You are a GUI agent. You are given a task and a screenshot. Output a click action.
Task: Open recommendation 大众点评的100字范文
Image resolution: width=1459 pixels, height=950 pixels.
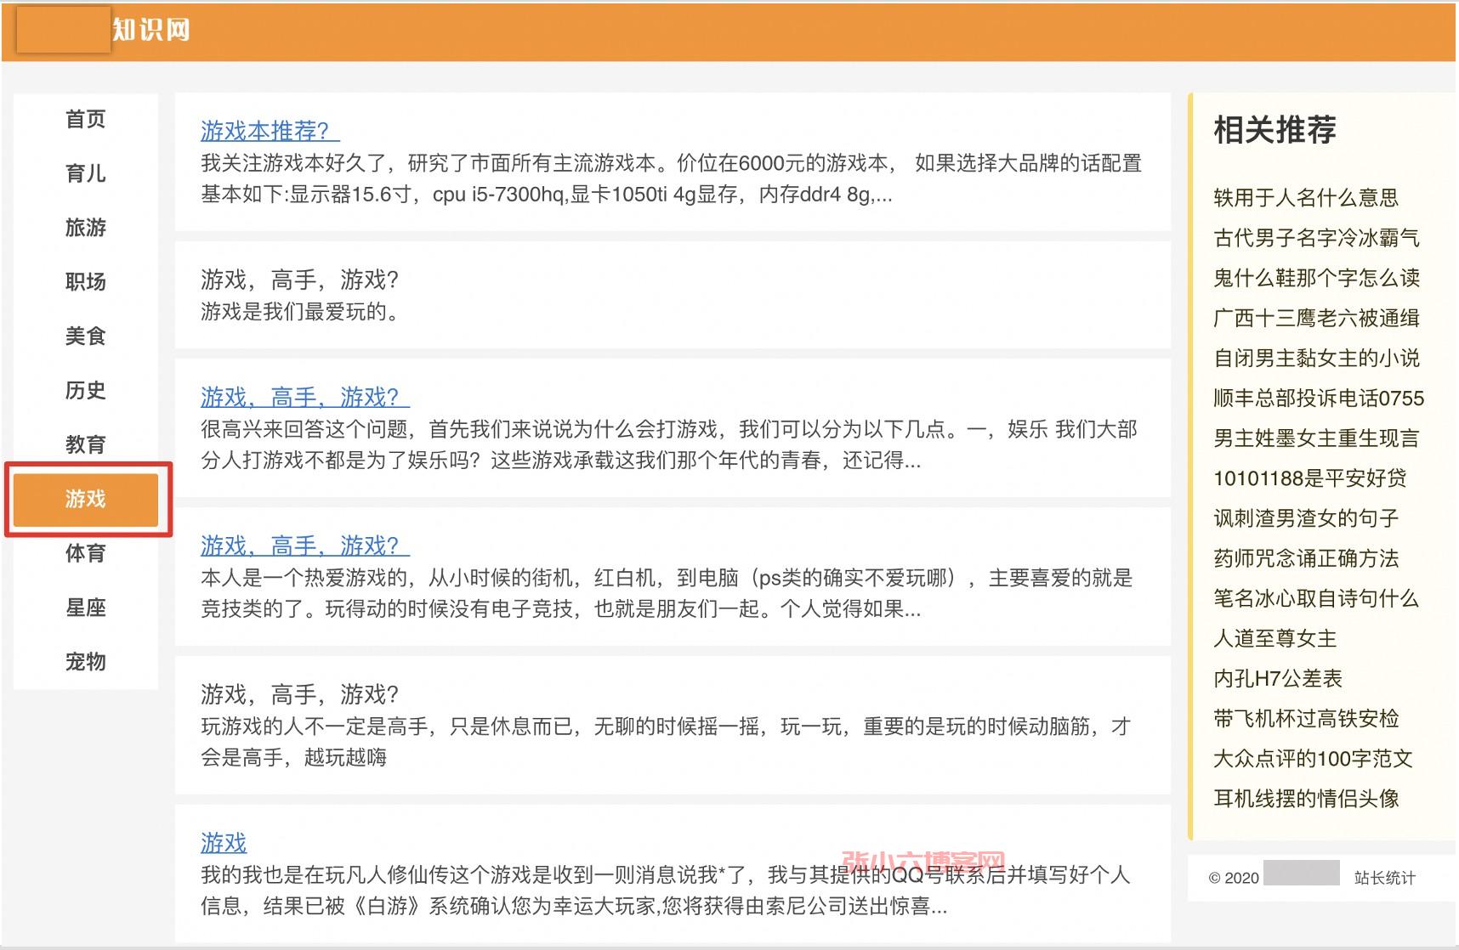click(x=1313, y=758)
